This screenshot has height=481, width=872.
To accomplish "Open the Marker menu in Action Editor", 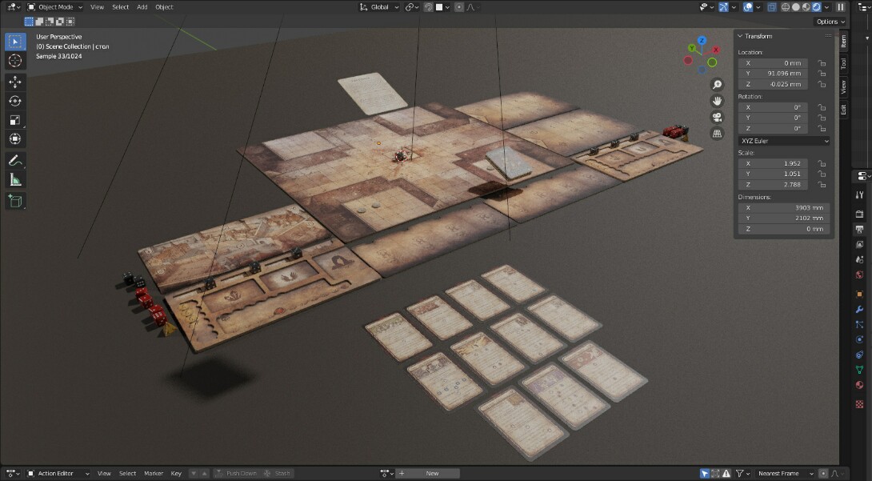I will 154,473.
